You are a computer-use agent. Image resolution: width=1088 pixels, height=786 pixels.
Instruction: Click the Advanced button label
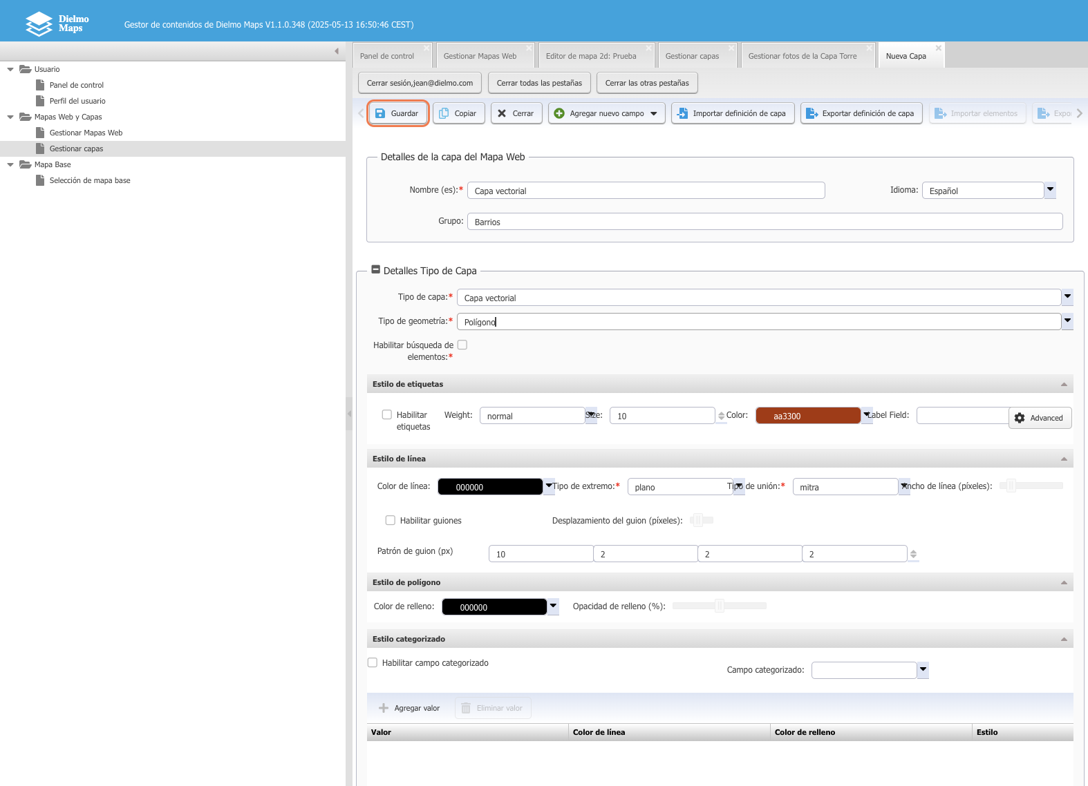coord(1047,418)
